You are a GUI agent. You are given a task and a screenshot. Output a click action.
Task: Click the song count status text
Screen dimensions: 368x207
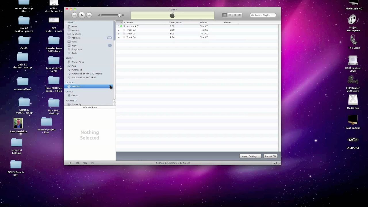point(172,163)
